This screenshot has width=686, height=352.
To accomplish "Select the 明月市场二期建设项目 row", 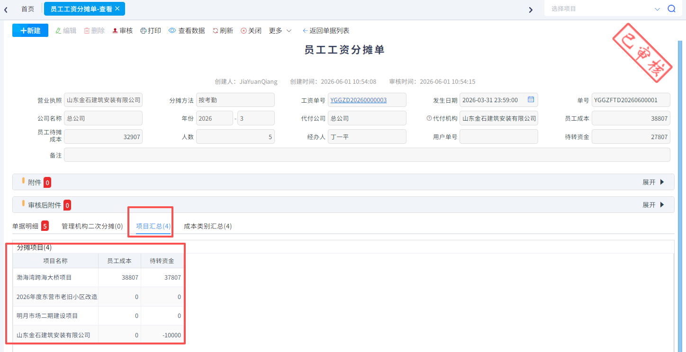I will click(98, 316).
